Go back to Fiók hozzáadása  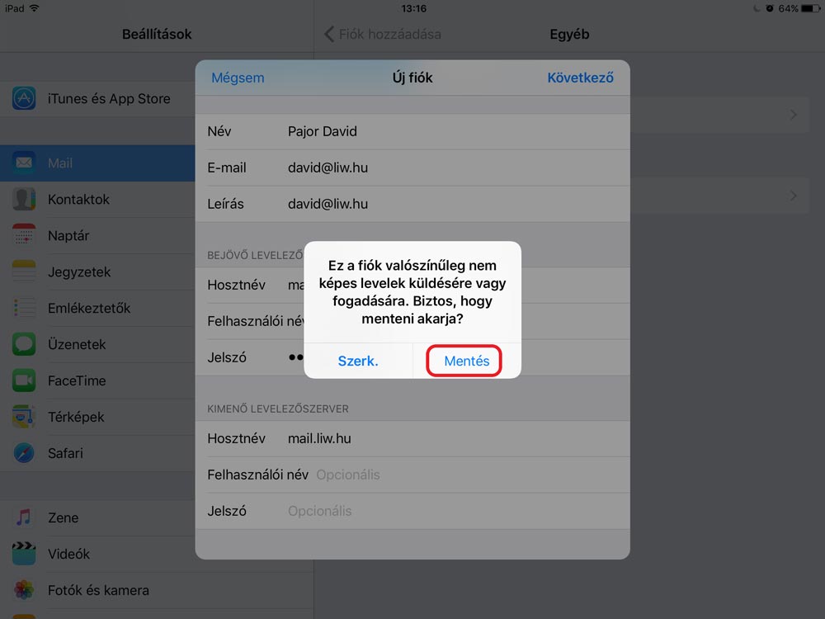coord(383,35)
